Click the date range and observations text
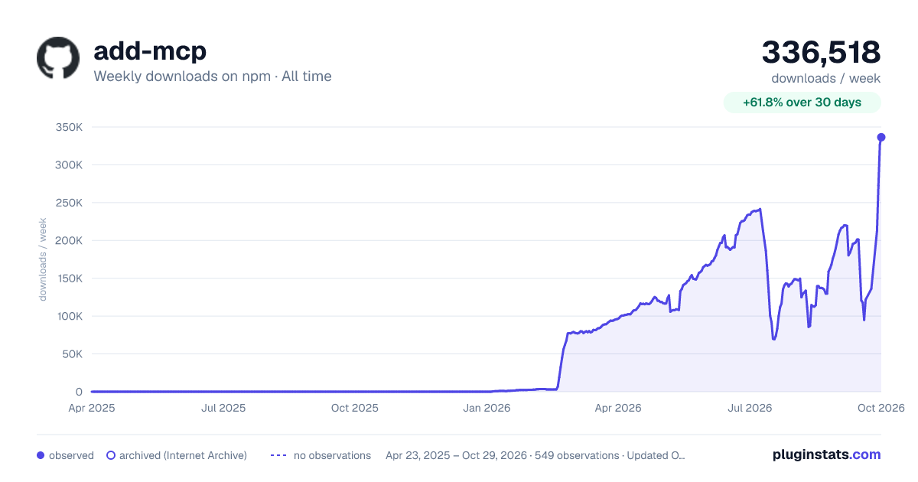 pyautogui.click(x=535, y=455)
